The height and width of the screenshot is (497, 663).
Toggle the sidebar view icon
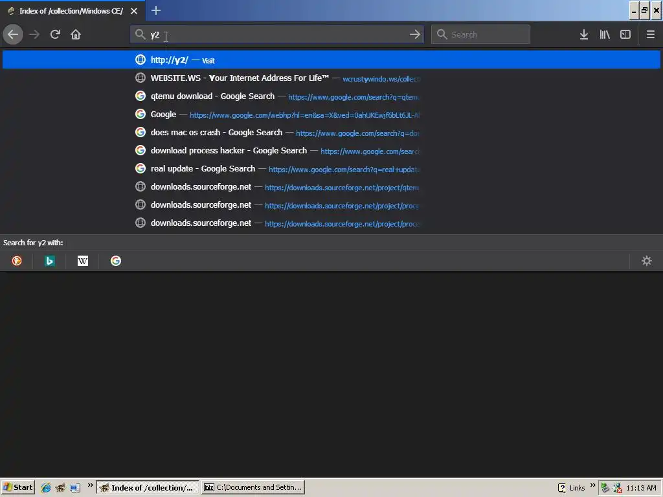coord(625,34)
